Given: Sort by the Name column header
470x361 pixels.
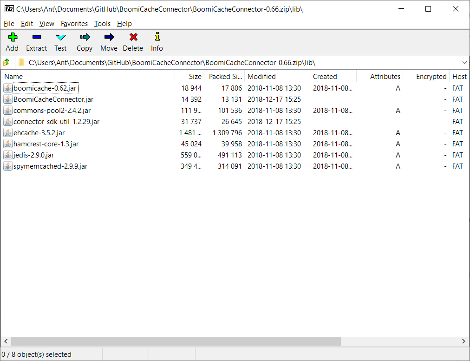Looking at the screenshot, I should [x=88, y=77].
